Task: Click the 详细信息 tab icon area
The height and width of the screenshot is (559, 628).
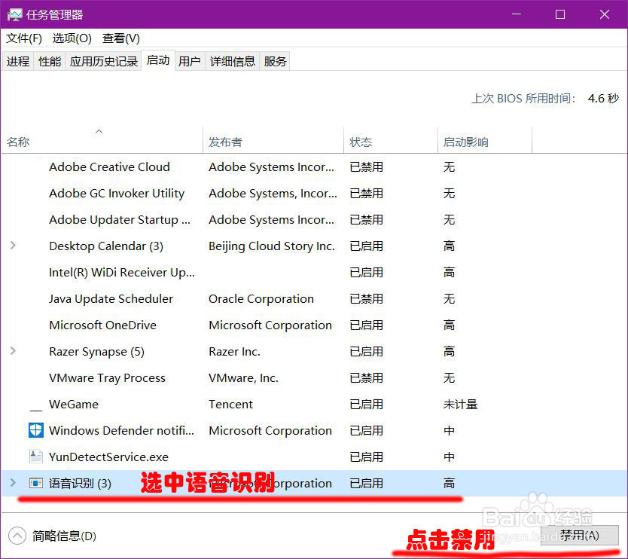Action: click(x=232, y=60)
